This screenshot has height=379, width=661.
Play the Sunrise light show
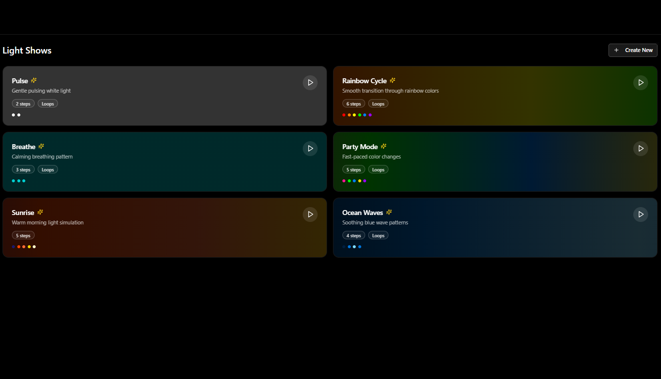pos(310,214)
